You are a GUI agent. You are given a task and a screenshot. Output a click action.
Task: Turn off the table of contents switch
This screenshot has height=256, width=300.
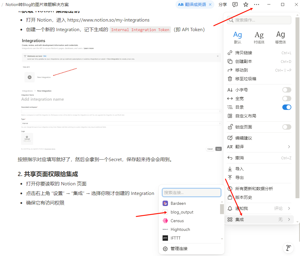tap(287, 107)
